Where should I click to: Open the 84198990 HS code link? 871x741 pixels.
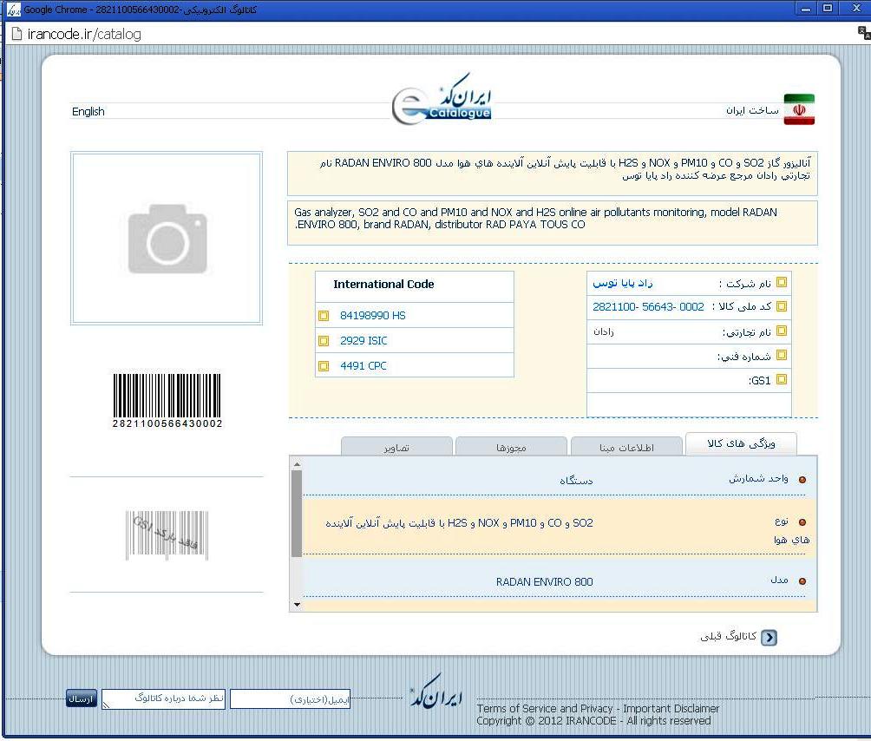point(373,316)
